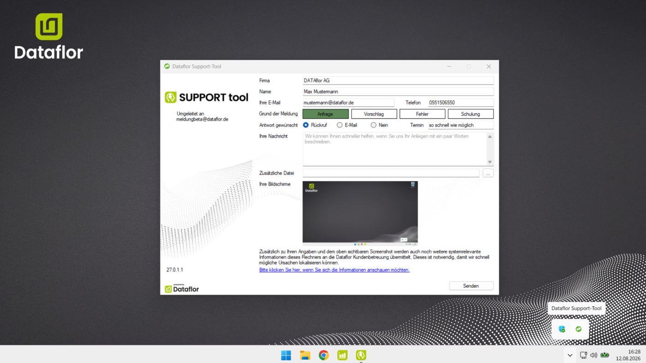The height and width of the screenshot is (363, 646).
Task: Open File Explorer from the taskbar
Action: click(x=305, y=355)
